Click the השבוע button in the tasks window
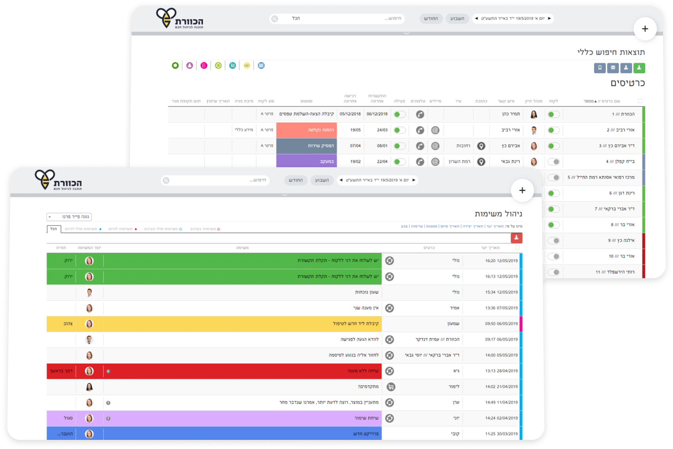Image resolution: width=673 pixels, height=449 pixels. 322,180
